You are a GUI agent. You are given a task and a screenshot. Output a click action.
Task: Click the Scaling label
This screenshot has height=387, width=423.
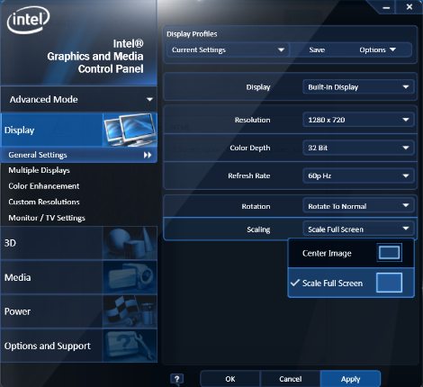click(x=258, y=229)
